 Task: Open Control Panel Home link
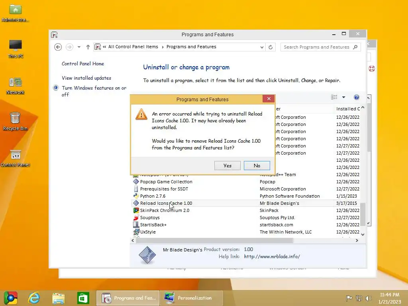83,64
